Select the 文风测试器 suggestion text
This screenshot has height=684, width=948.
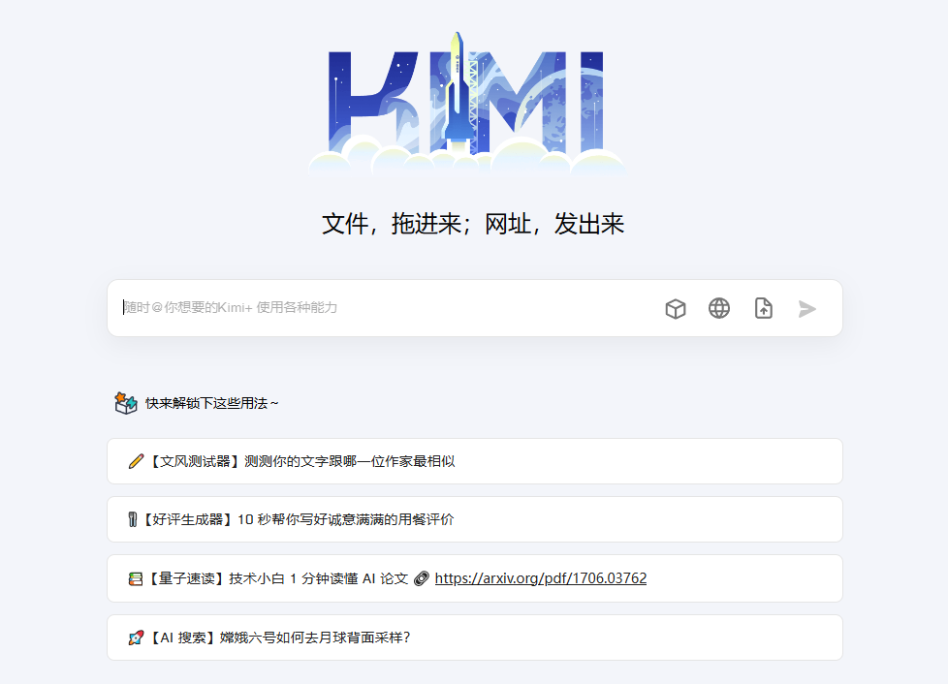301,462
